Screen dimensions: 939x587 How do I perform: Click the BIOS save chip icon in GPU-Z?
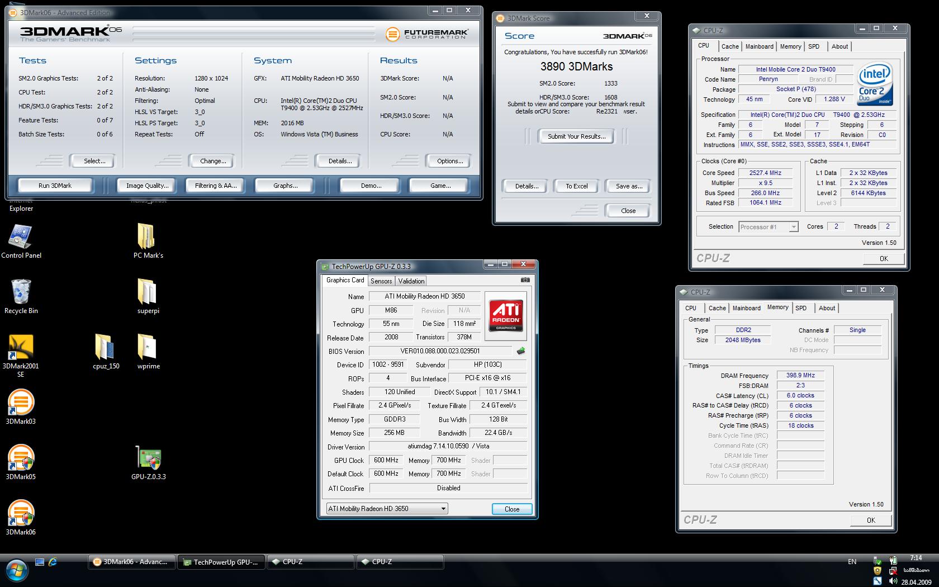point(520,351)
